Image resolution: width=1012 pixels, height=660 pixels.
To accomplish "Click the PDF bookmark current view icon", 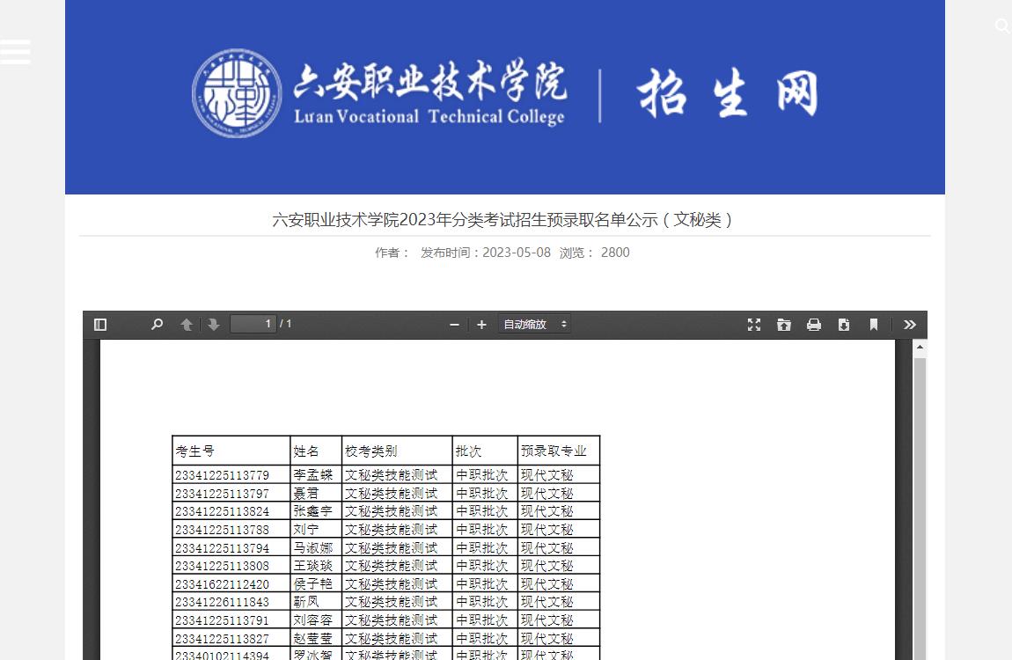I will tap(873, 325).
